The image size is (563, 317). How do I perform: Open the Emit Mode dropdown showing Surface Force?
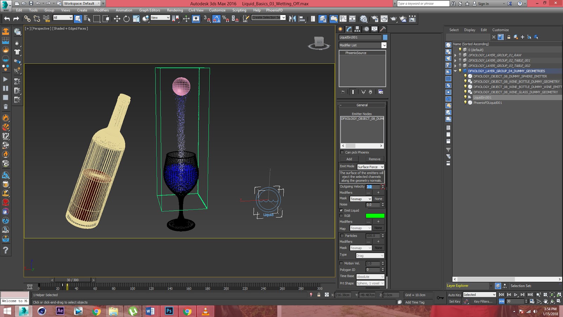(x=370, y=167)
